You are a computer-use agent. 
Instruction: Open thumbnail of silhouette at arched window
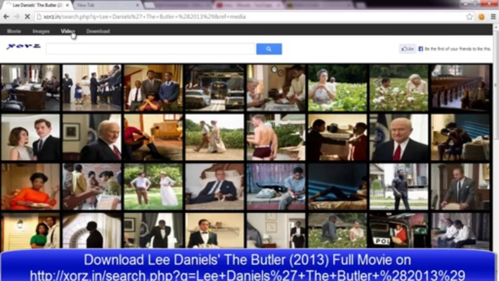92,230
